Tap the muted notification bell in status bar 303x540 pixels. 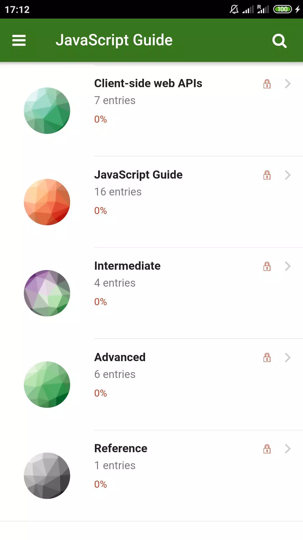[234, 9]
